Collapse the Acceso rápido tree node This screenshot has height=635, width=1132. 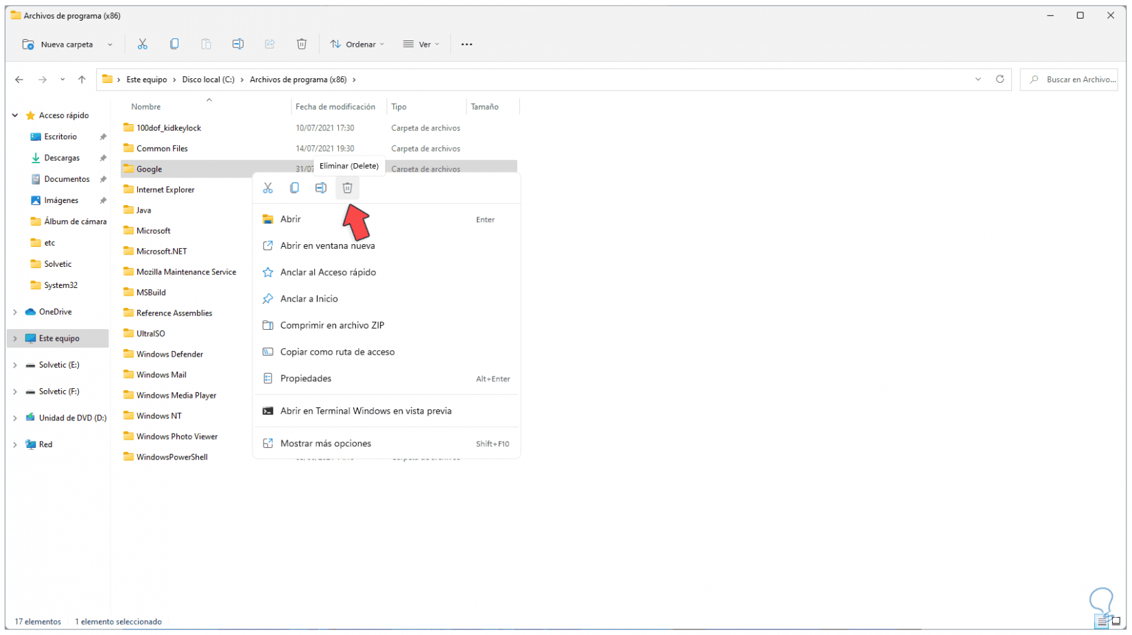tap(15, 115)
